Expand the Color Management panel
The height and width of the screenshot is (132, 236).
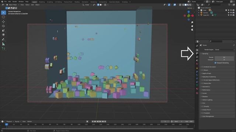pos(208,116)
